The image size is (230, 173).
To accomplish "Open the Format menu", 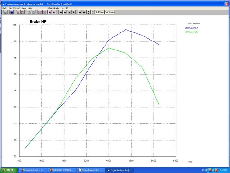I will coord(17,8).
